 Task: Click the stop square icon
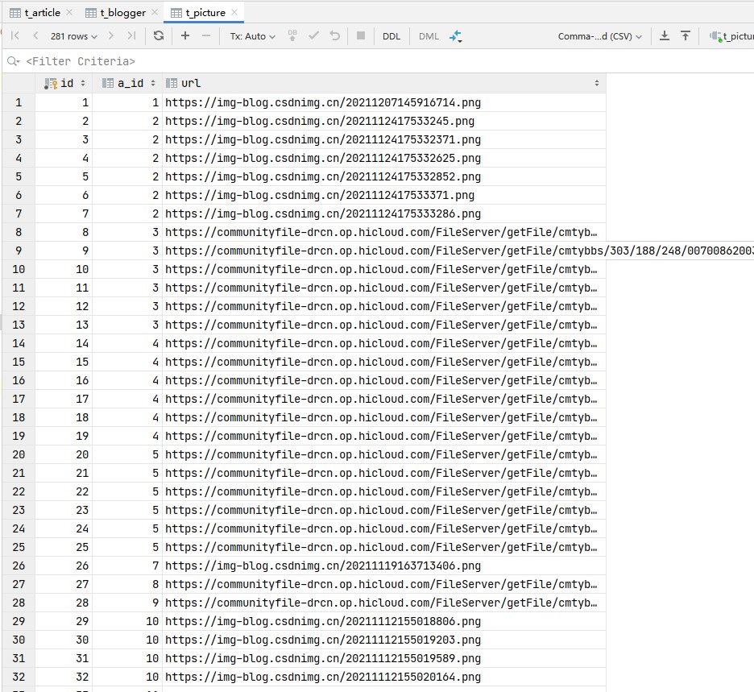pos(361,35)
